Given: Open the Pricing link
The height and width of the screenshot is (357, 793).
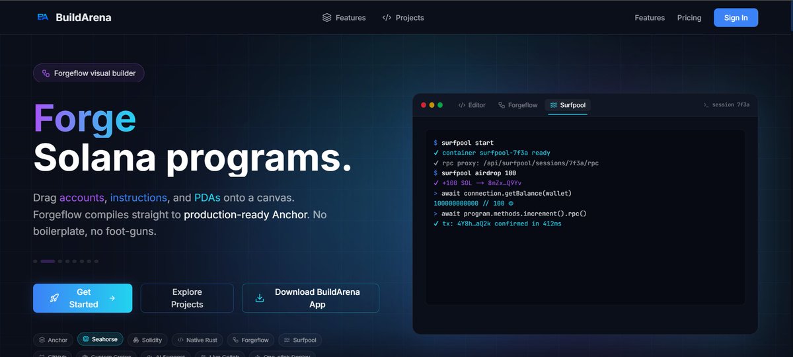Looking at the screenshot, I should point(689,18).
